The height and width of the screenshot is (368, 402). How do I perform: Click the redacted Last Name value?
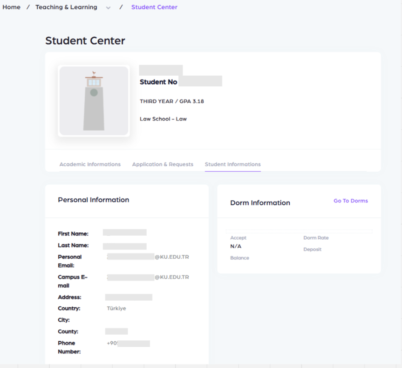click(125, 246)
